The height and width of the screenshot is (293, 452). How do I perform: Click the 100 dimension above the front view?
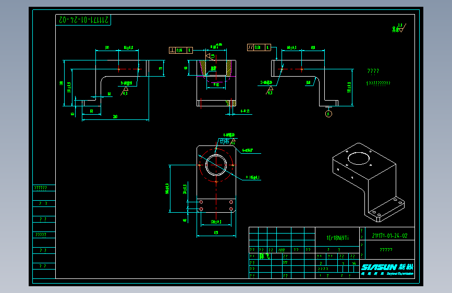(x=107, y=47)
